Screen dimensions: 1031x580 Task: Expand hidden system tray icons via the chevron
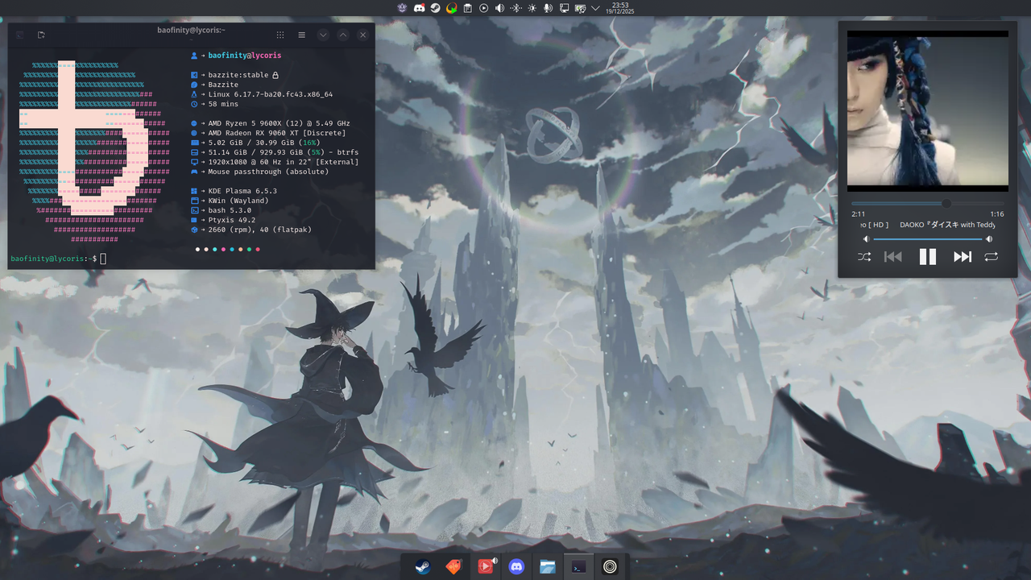[x=594, y=7]
